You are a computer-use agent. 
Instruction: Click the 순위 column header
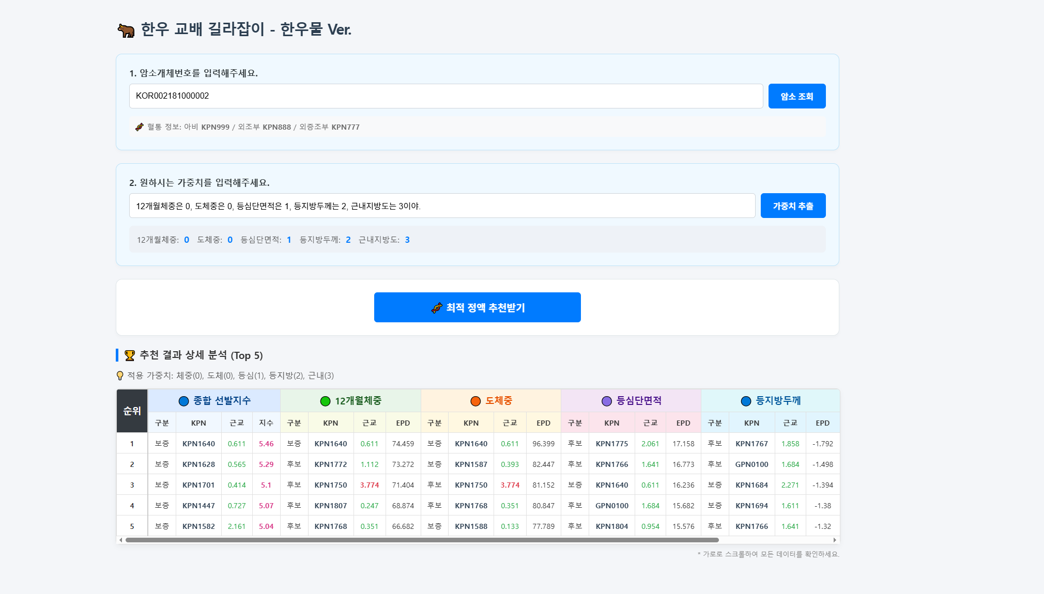(x=132, y=411)
